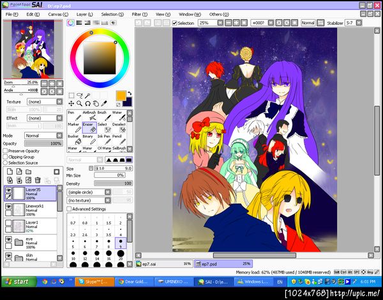Select the Eyedropper color picker tool
The image size is (383, 300).
pyautogui.click(x=104, y=104)
